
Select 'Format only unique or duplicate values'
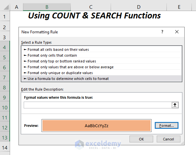60,73
